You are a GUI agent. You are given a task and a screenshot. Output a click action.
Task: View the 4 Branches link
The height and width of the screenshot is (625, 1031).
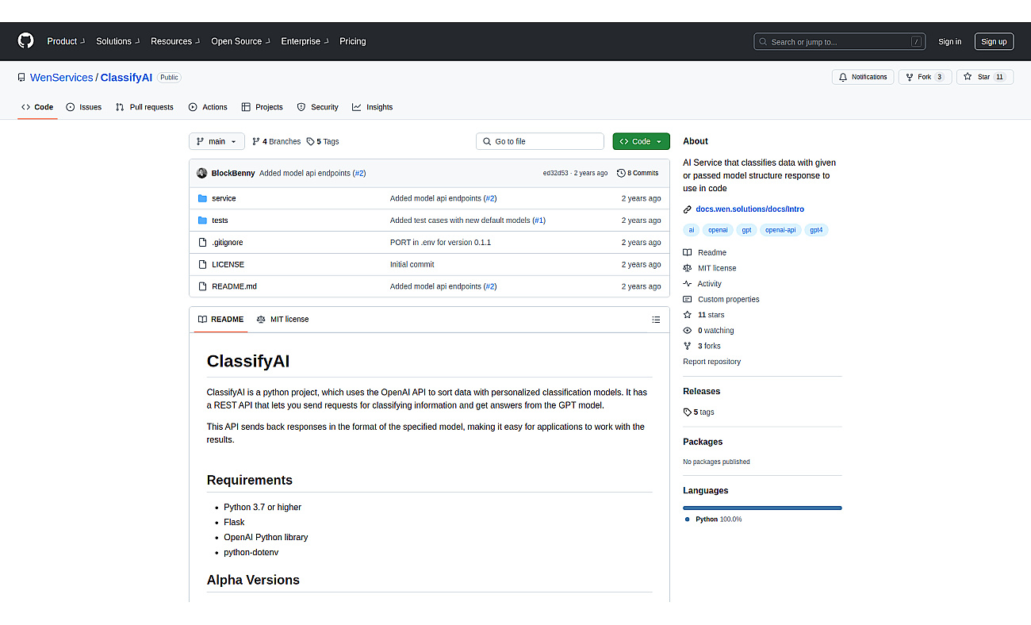(276, 142)
